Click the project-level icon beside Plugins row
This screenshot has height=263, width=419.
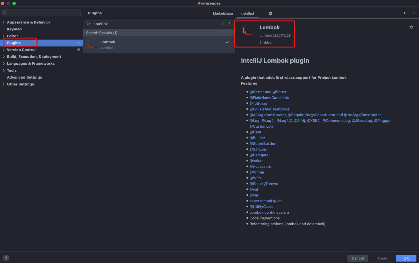79,43
